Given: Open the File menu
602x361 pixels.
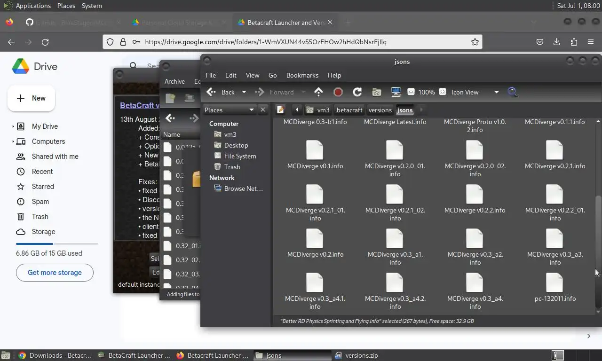Looking at the screenshot, I should (211, 75).
